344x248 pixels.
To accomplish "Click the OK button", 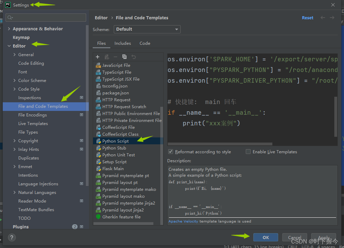I will (266, 237).
